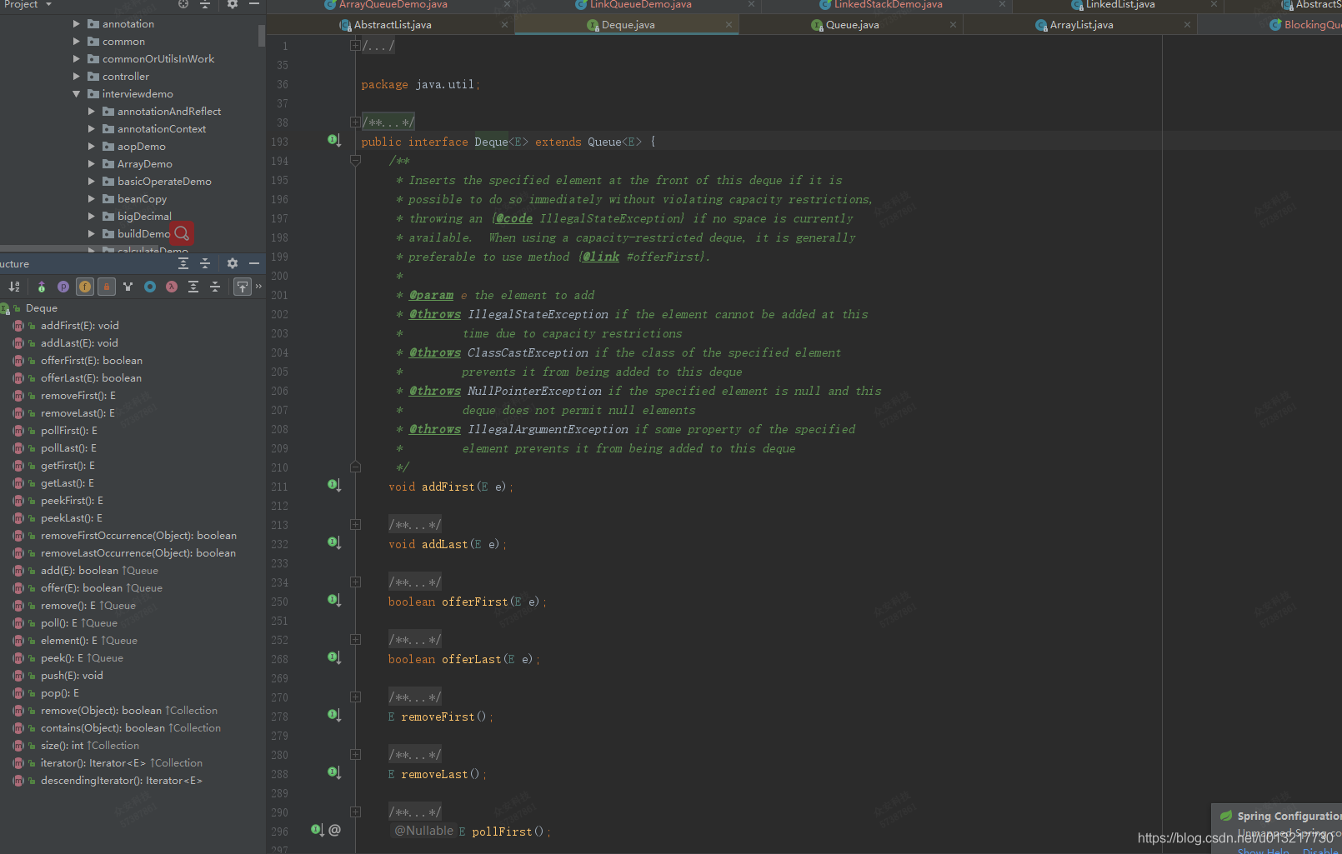Click gutter icon beside removeFirst method
Screen dimensions: 1342x854
click(x=334, y=716)
